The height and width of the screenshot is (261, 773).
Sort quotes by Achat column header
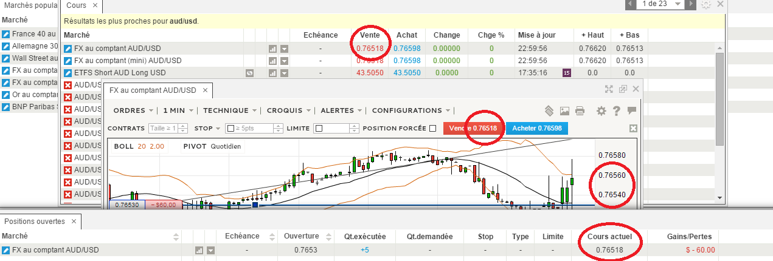[407, 35]
